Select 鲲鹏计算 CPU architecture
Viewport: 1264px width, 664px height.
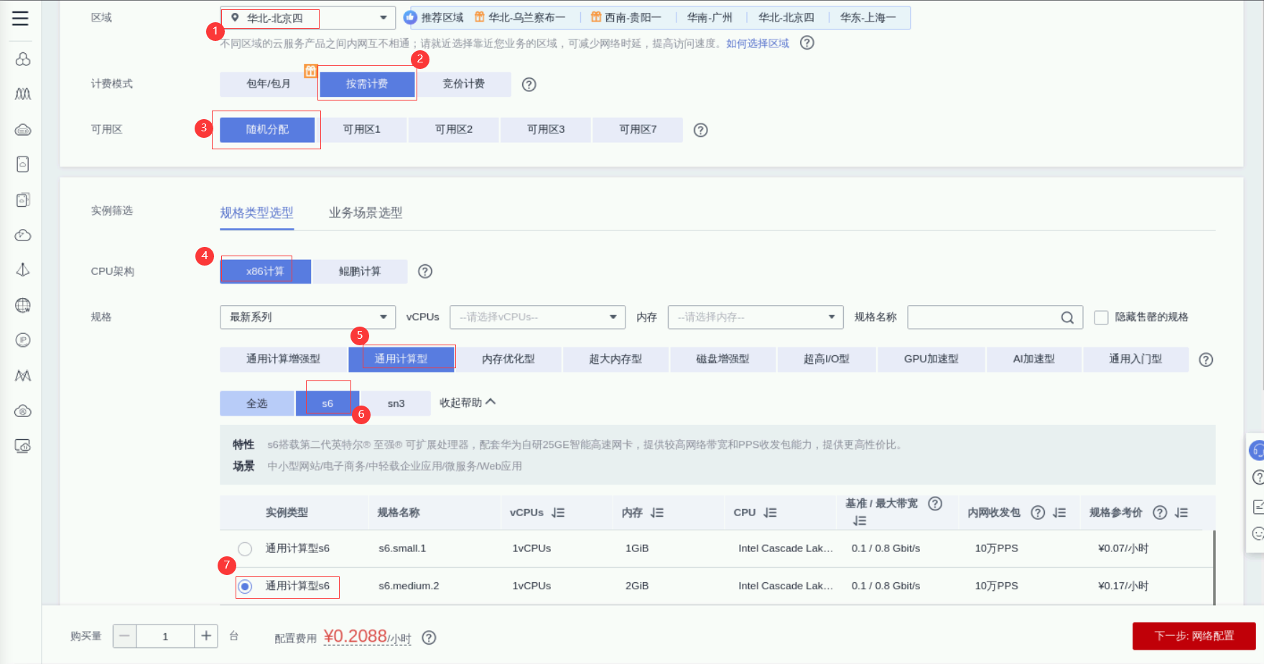(360, 271)
